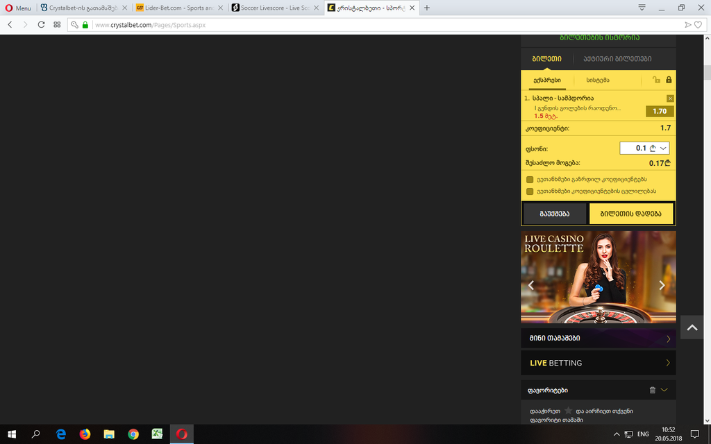Click the ENG language indicator
711x444 pixels.
pyautogui.click(x=643, y=434)
